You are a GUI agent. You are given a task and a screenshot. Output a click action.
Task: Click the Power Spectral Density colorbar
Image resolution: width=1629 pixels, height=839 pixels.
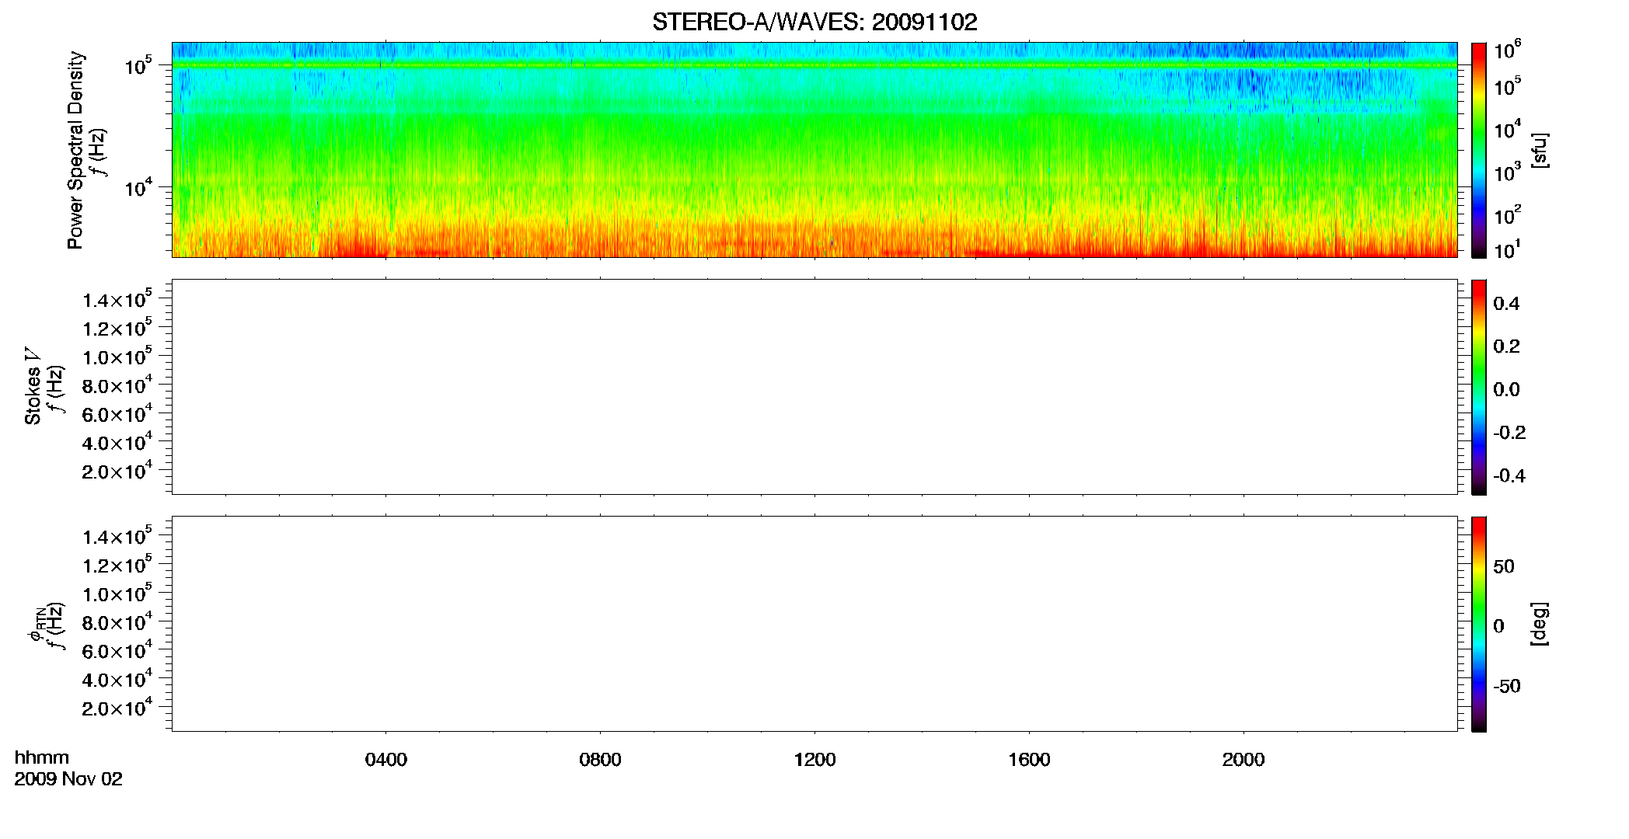pos(1478,150)
